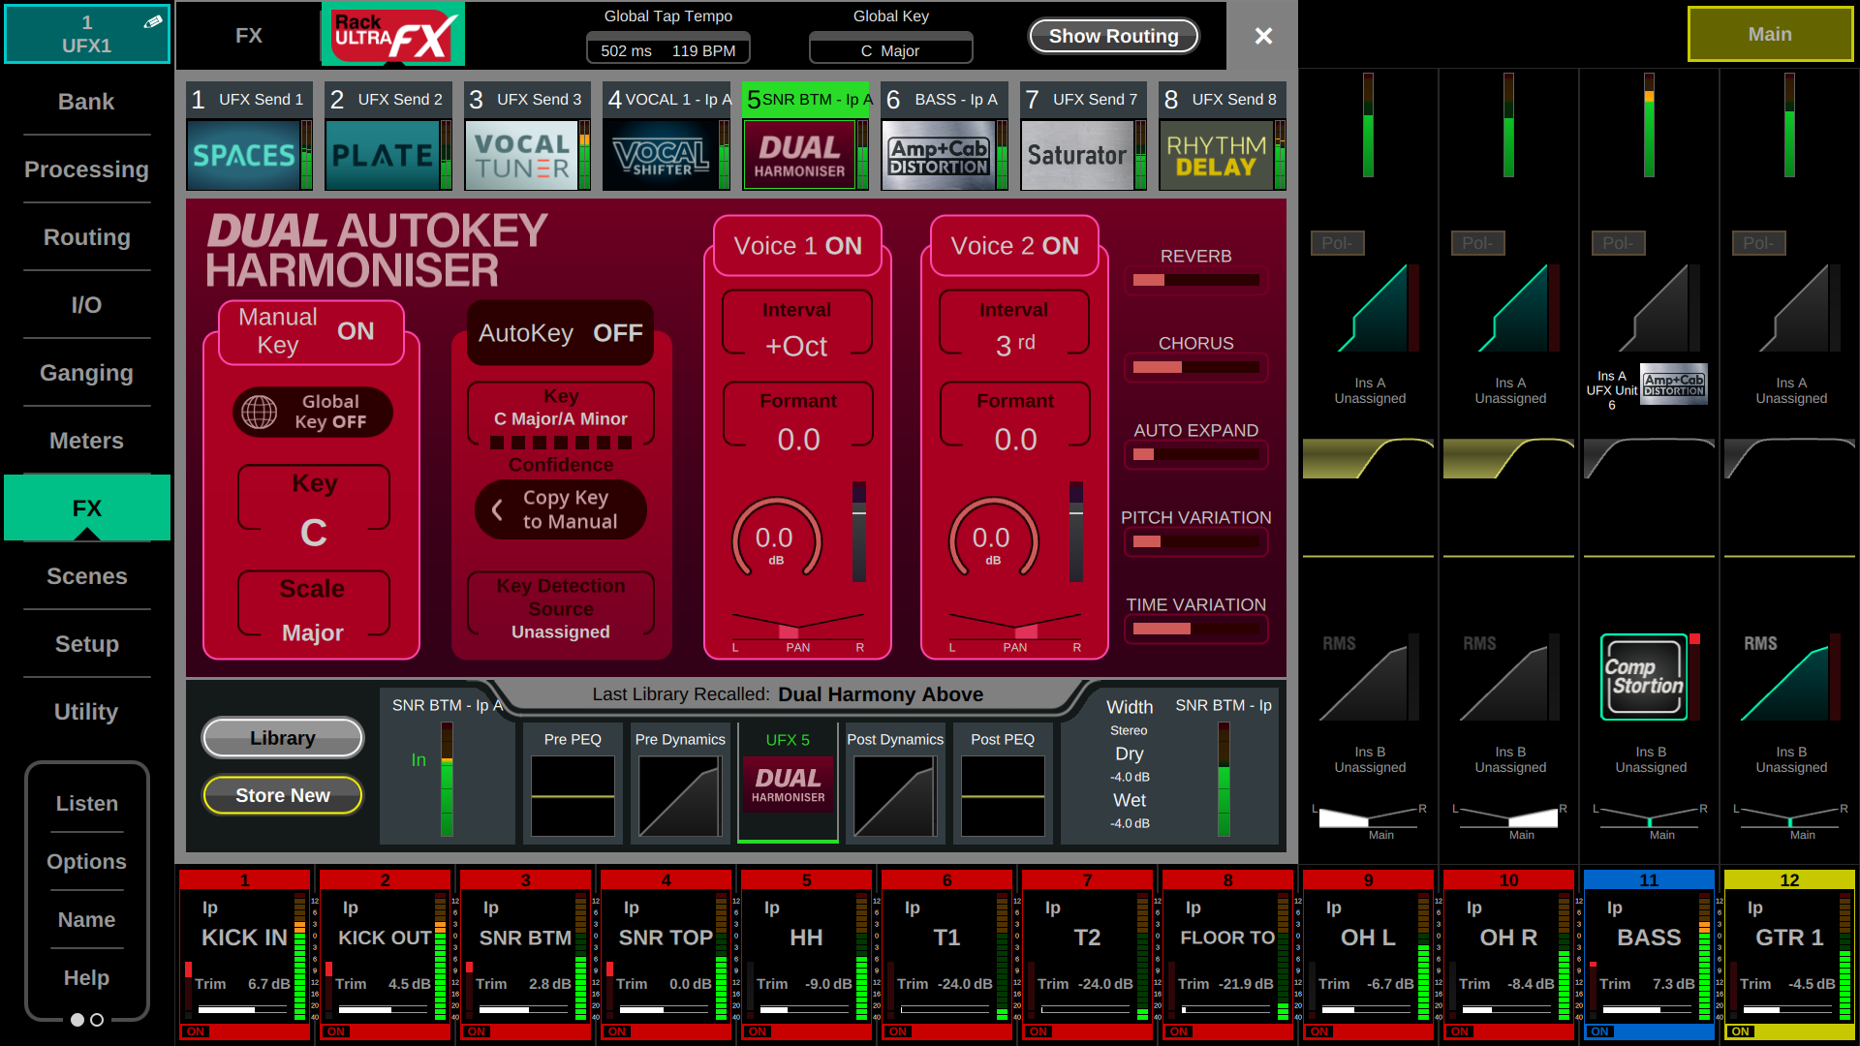
Task: Toggle the Global Key OFF button
Action: click(312, 412)
